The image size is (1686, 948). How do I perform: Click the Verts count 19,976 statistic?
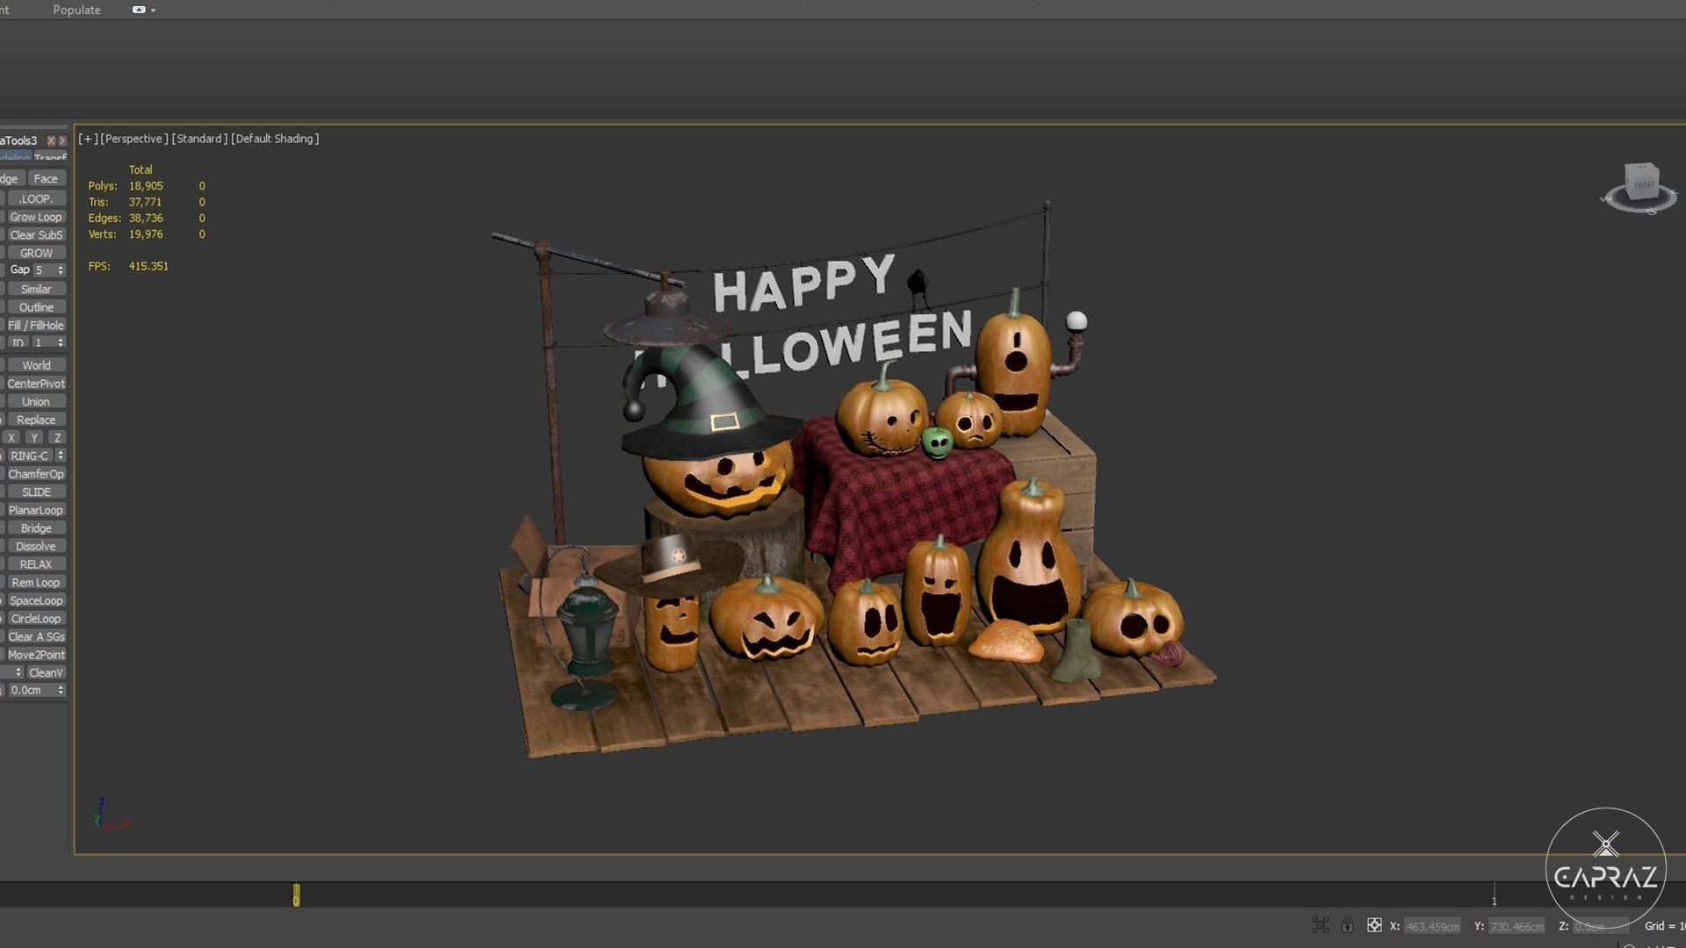pos(146,234)
